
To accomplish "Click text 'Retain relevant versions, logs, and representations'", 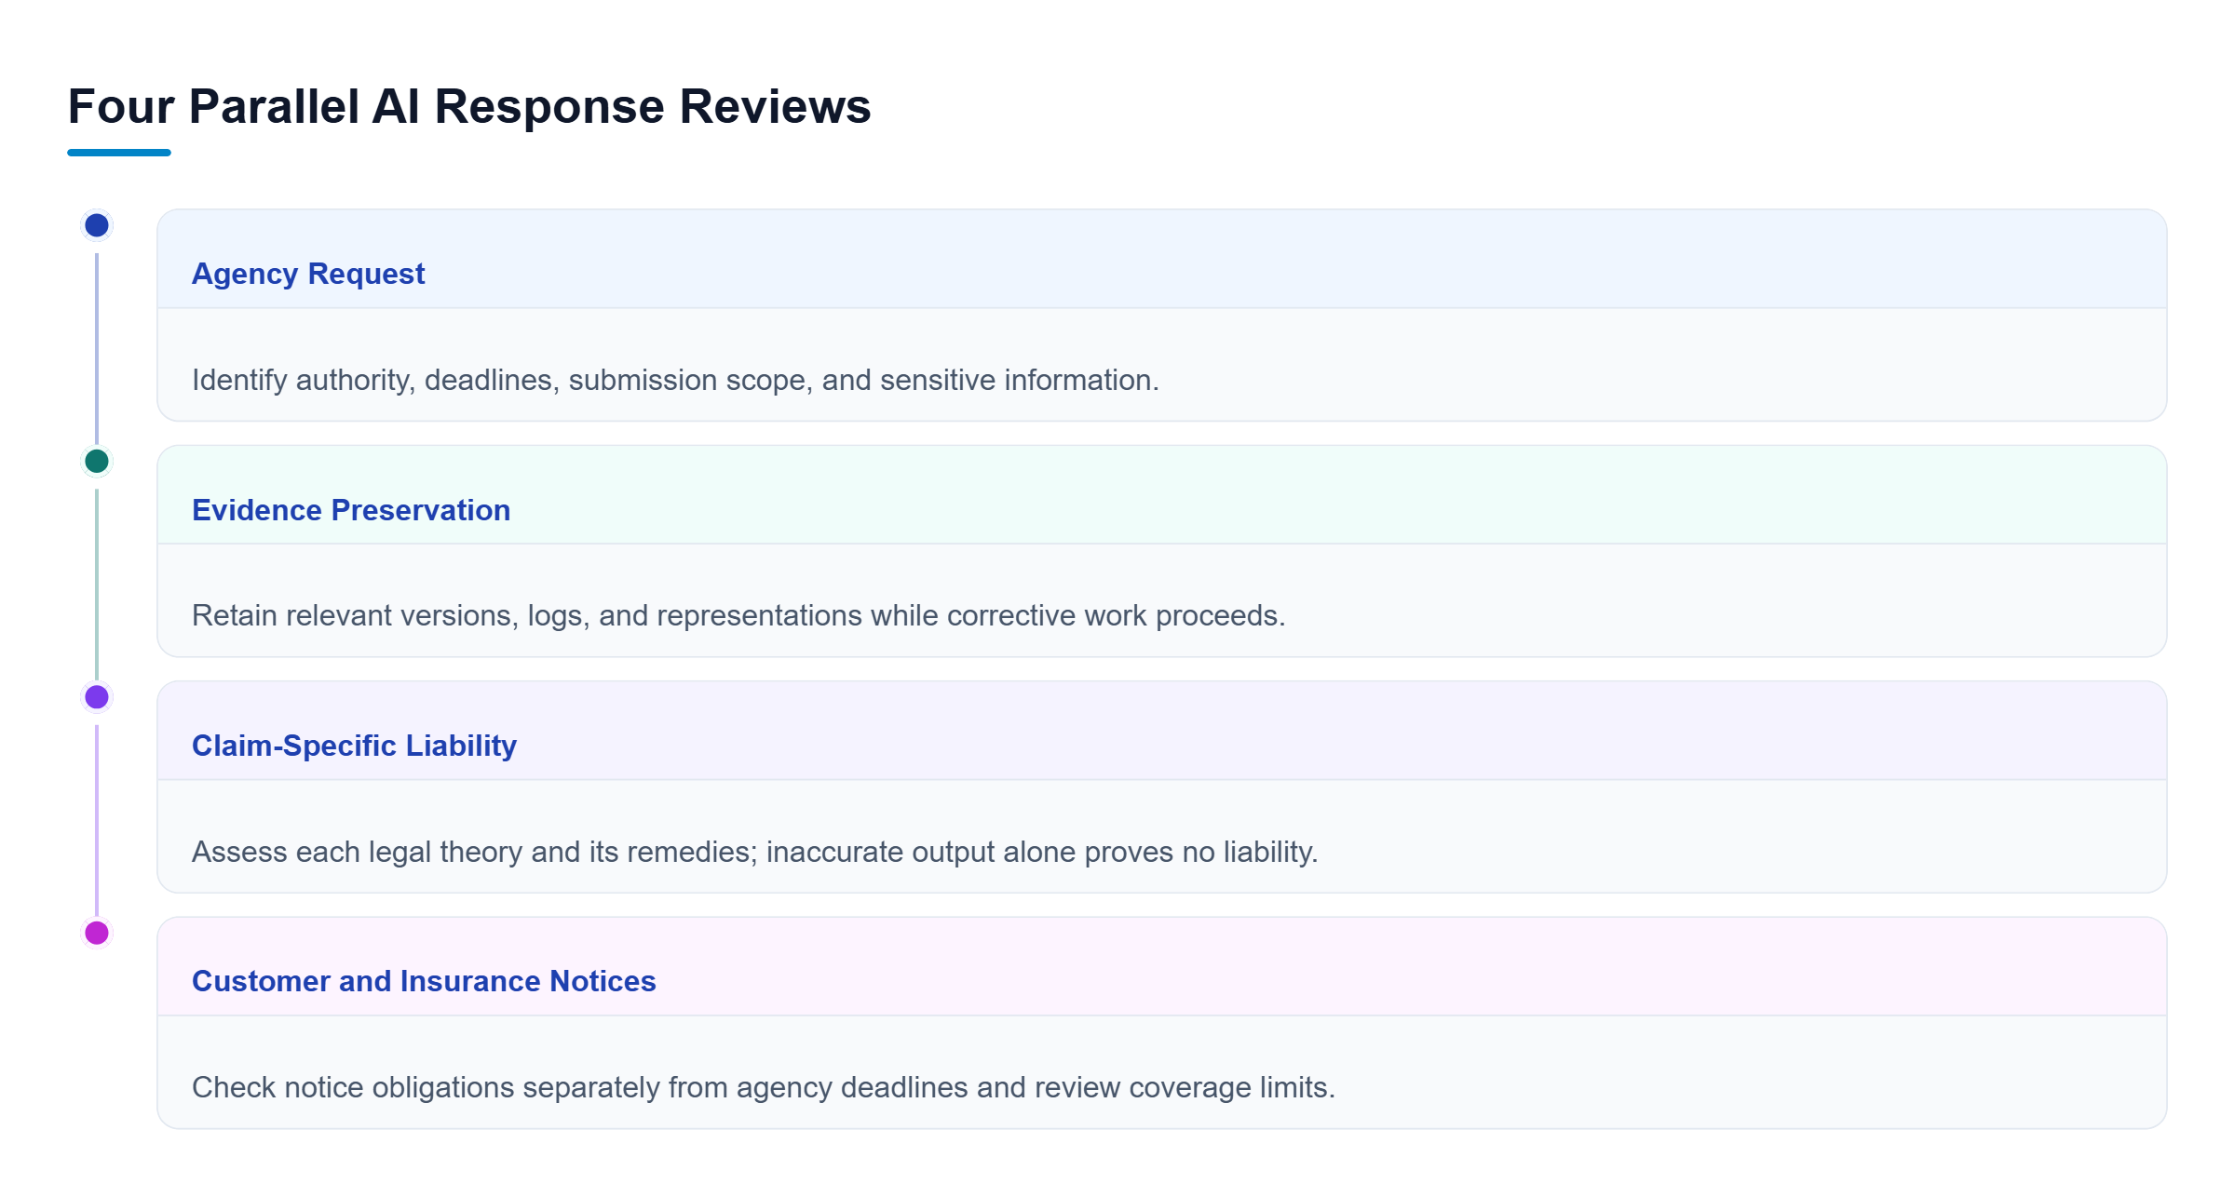I will (527, 615).
